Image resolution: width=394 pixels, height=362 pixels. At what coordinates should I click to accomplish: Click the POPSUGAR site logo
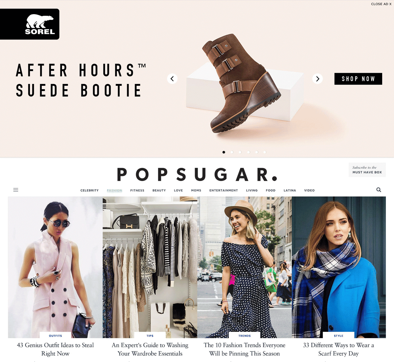[x=197, y=175]
